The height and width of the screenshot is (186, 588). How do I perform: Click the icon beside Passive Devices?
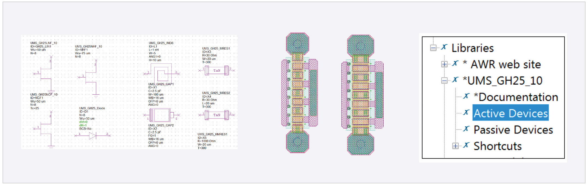466,128
